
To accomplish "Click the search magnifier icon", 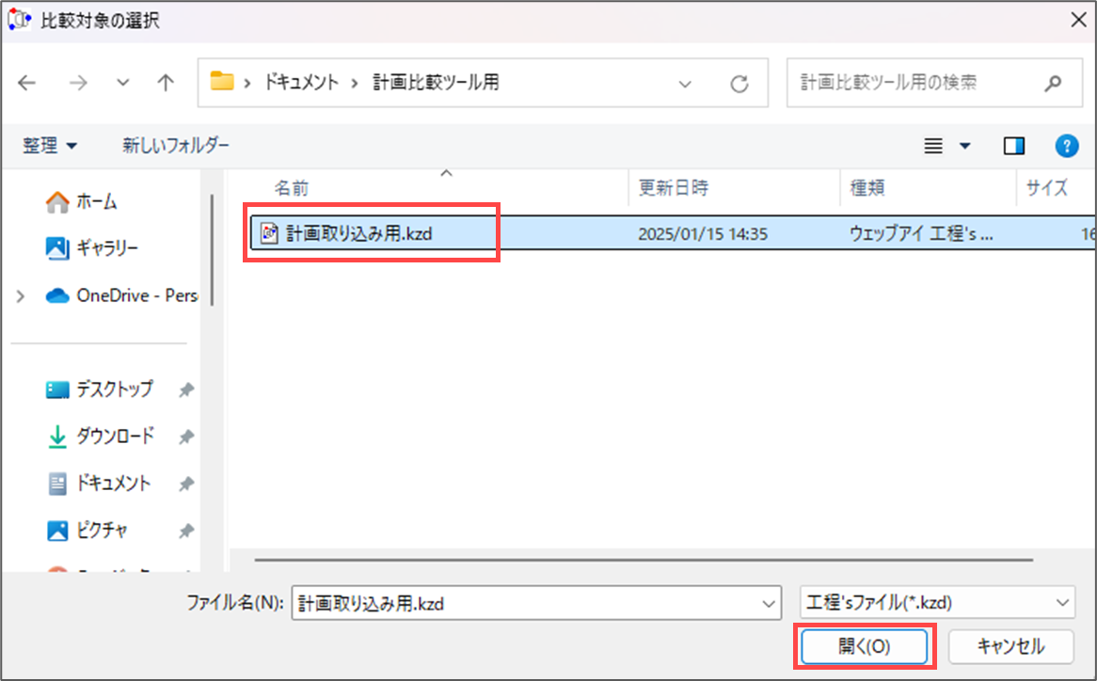I will click(x=1052, y=83).
